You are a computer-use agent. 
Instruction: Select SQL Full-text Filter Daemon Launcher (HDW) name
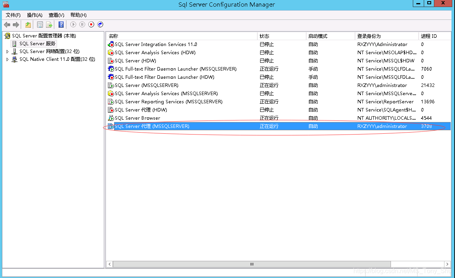click(164, 77)
